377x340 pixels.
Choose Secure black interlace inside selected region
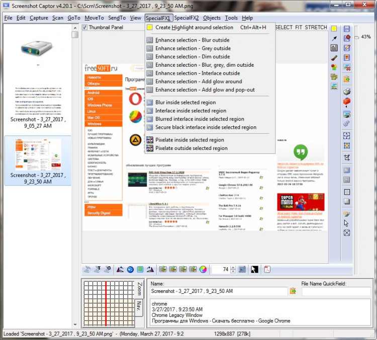[210, 127]
